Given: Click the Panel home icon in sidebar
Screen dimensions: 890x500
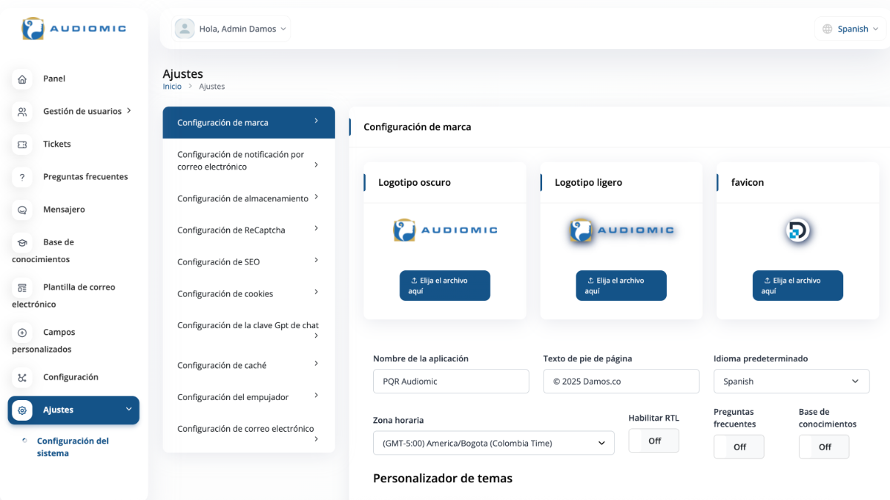Looking at the screenshot, I should click(22, 79).
